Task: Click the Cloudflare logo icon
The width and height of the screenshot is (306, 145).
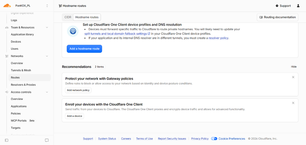Action: tap(7, 6)
